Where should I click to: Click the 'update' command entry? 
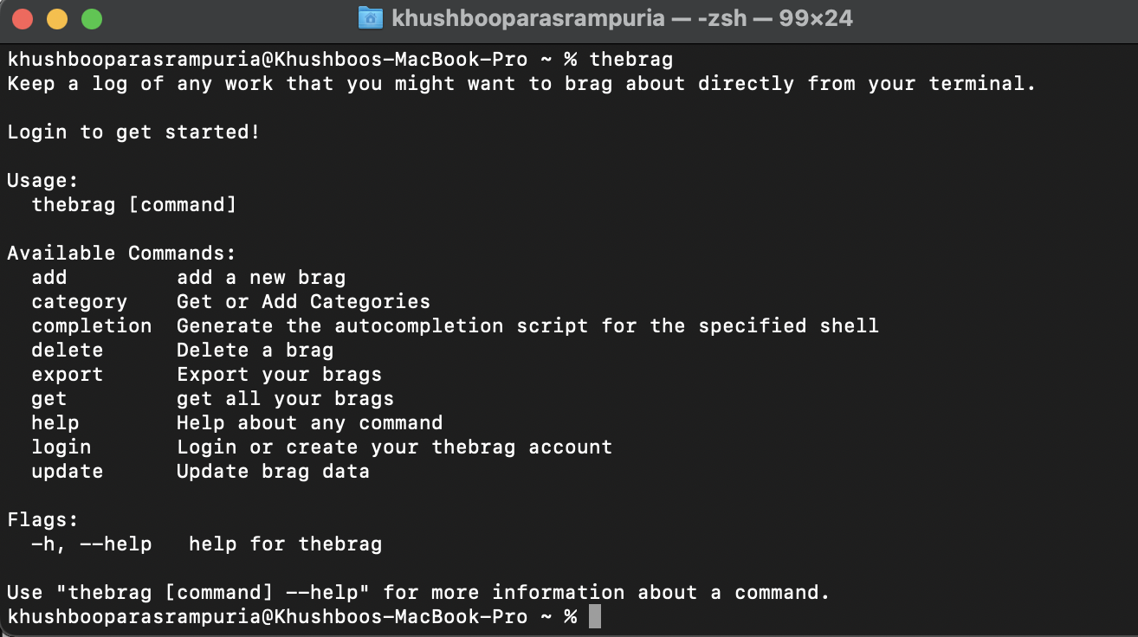67,471
